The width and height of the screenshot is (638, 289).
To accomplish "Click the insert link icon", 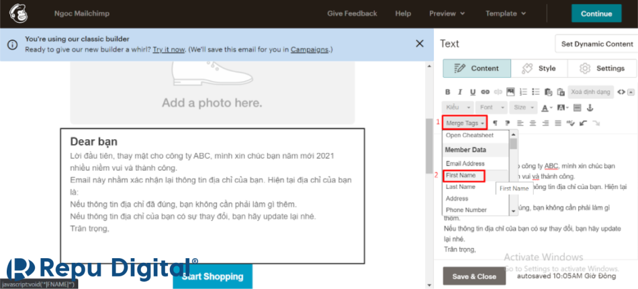I will (x=485, y=92).
